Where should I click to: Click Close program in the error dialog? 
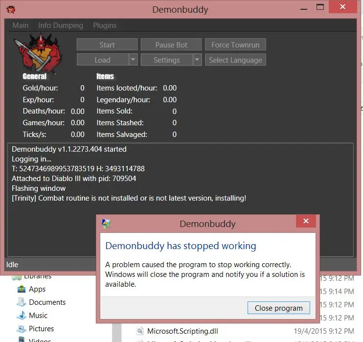point(278,308)
